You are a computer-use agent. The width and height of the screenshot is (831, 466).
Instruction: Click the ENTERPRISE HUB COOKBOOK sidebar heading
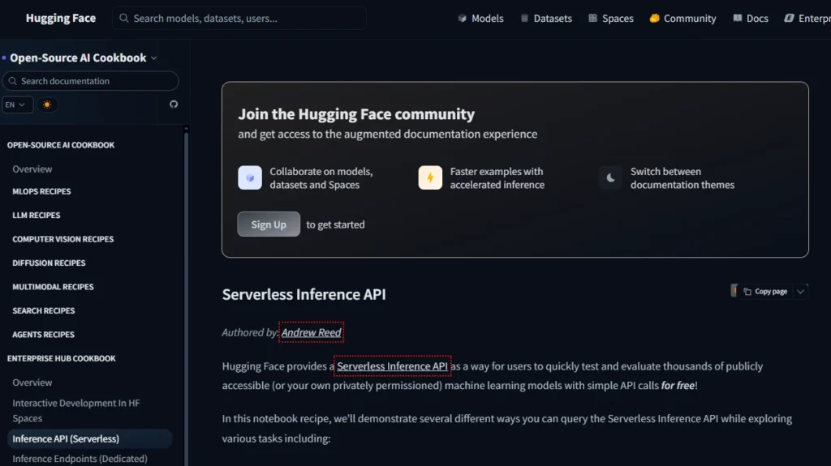(61, 358)
